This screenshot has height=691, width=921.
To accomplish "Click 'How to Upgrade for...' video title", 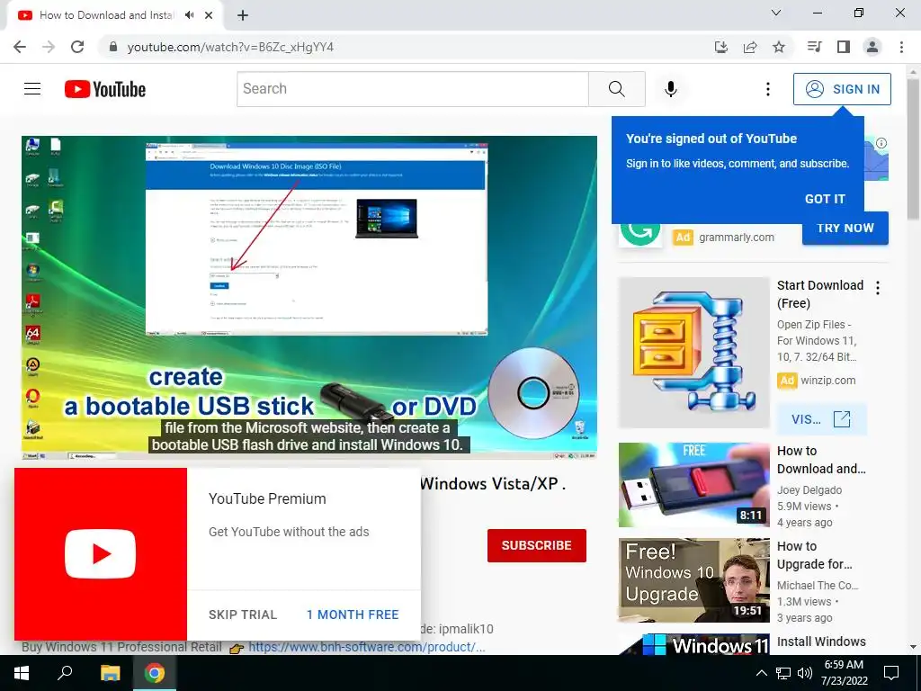I will tap(814, 554).
